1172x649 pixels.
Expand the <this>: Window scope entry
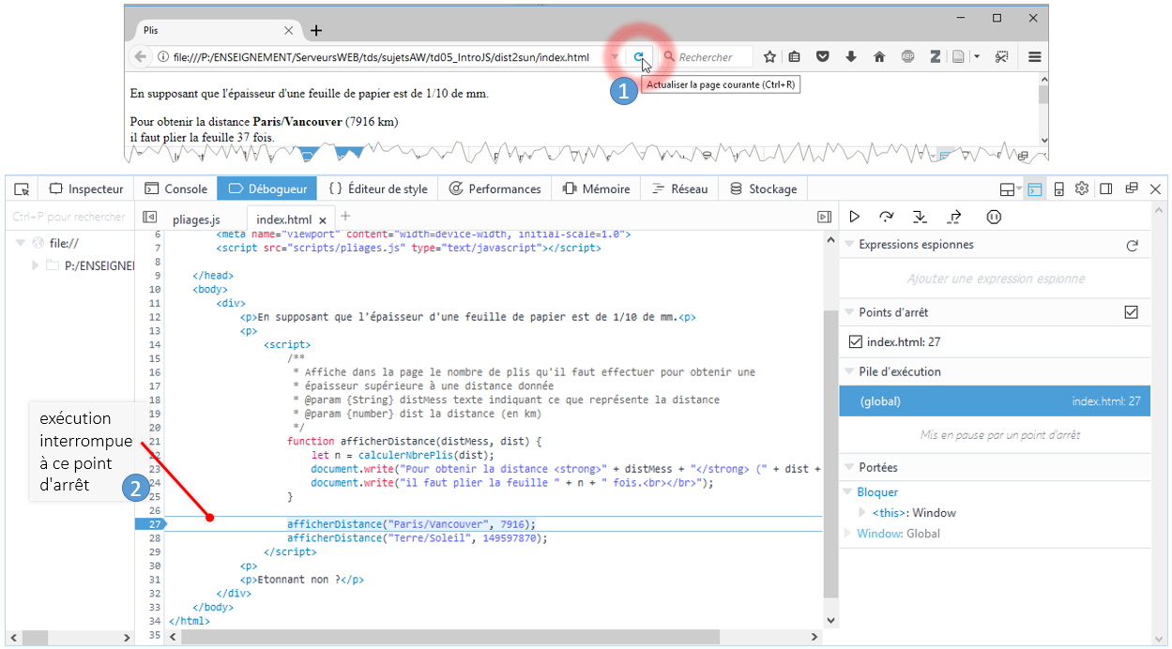click(x=862, y=513)
